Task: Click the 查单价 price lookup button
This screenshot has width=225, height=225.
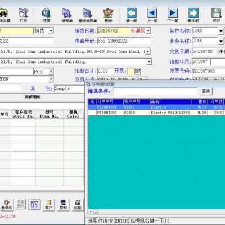Action: [x=7, y=205]
